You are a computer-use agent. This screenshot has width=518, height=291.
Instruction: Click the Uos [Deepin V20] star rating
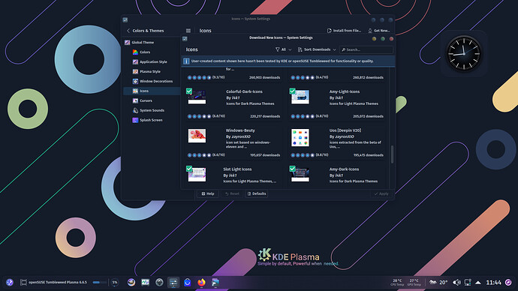click(x=303, y=155)
